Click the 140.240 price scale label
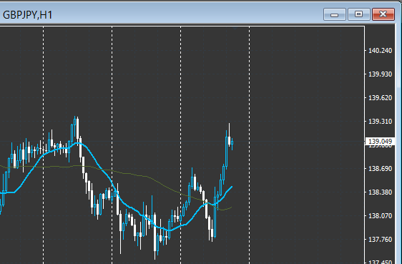 click(x=381, y=51)
